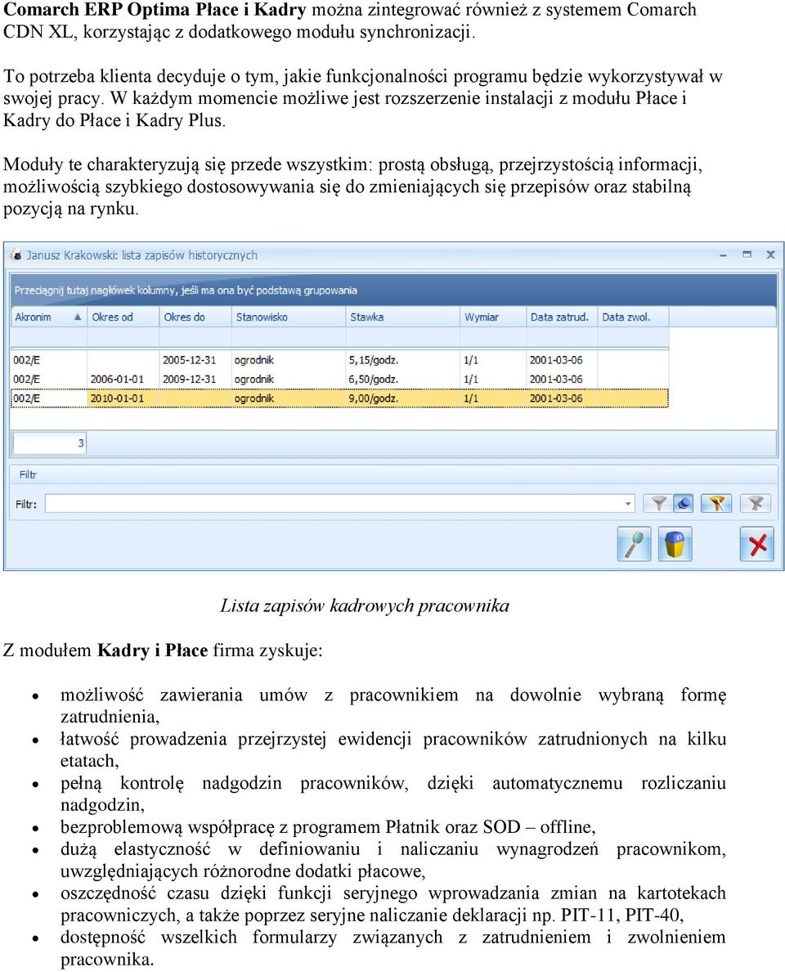Open the filter constructor funnel with tools
The height and width of the screenshot is (972, 785).
(716, 503)
